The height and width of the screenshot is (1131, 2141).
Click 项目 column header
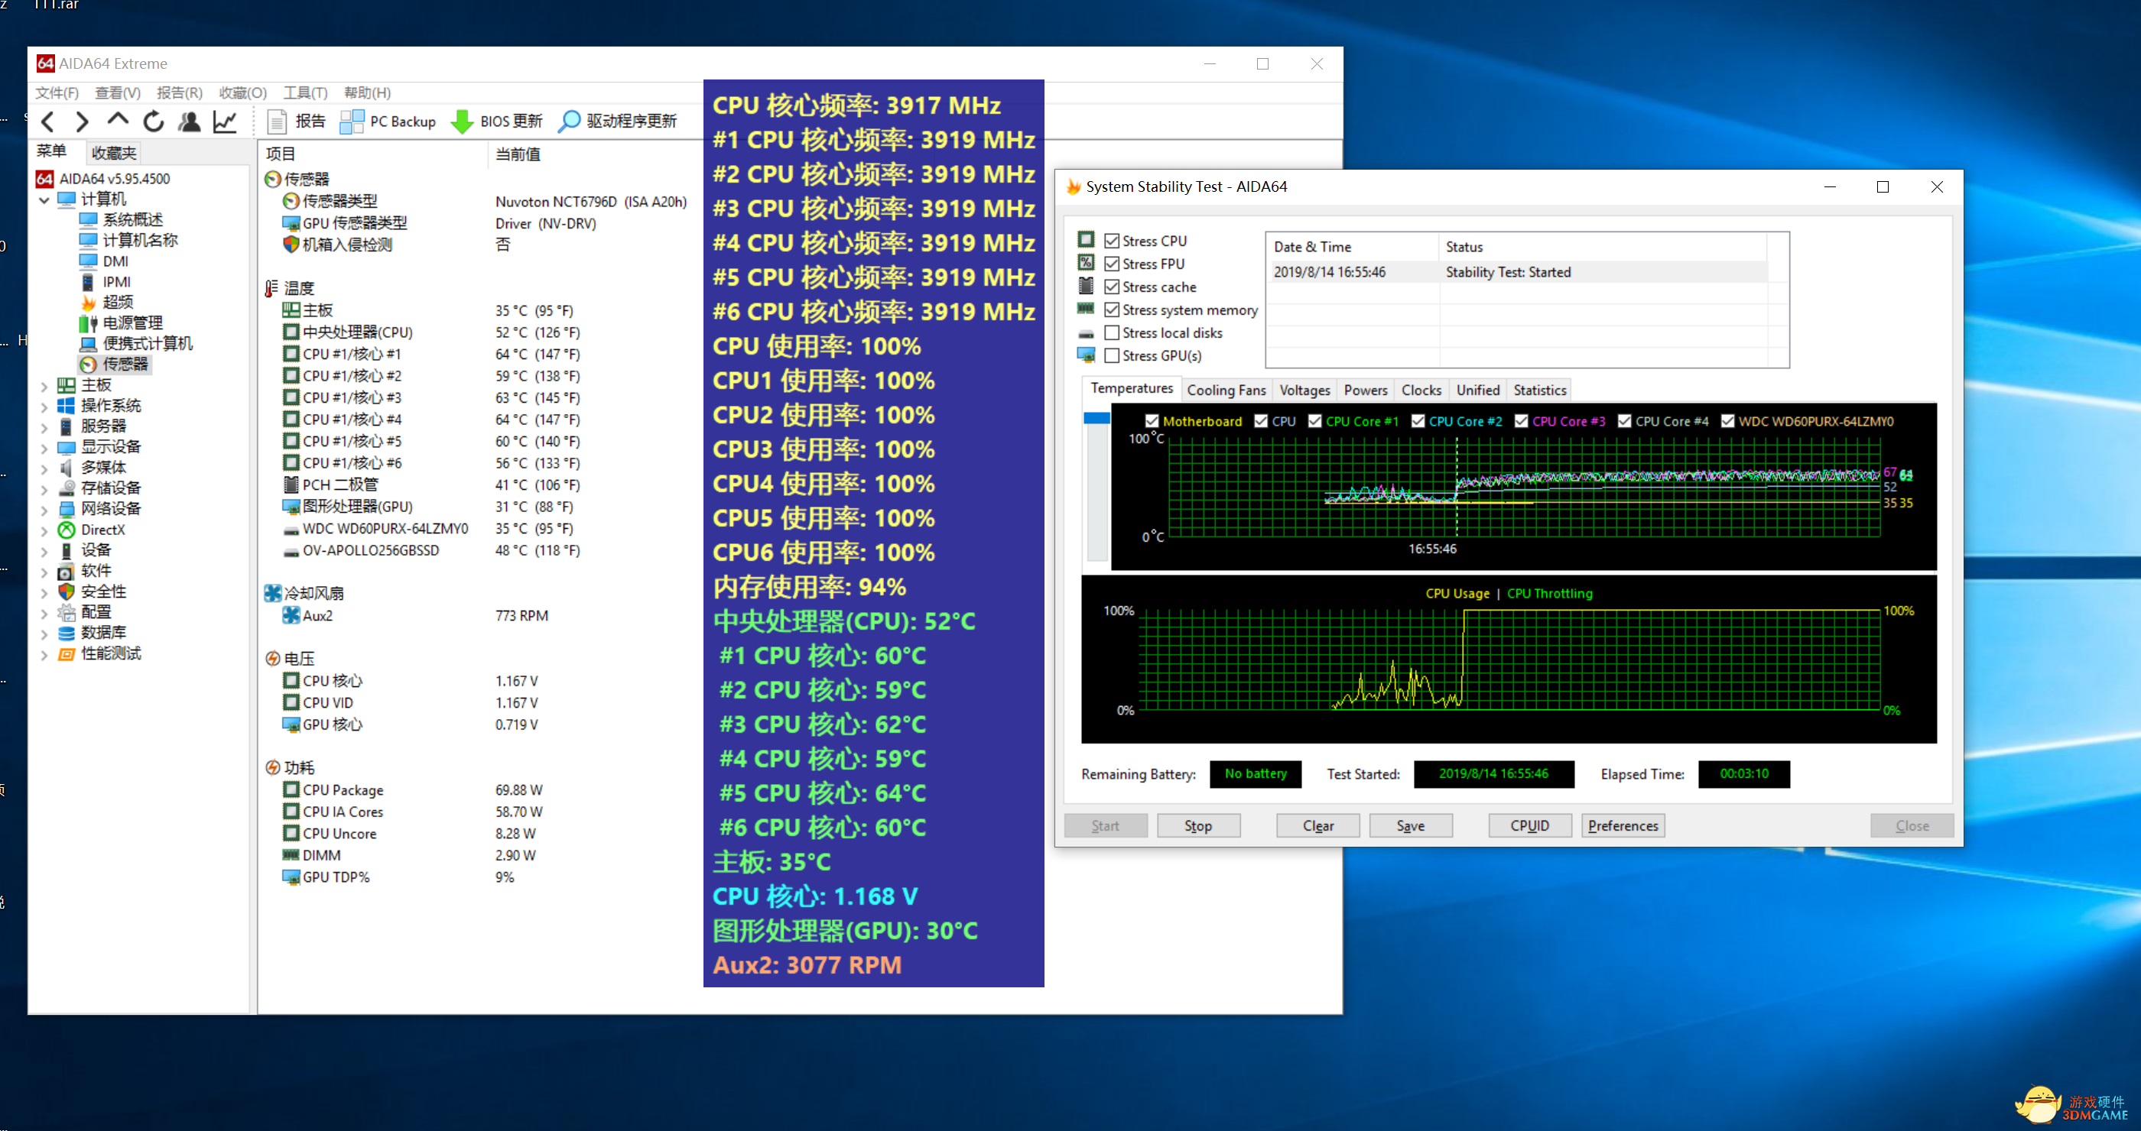(x=280, y=154)
